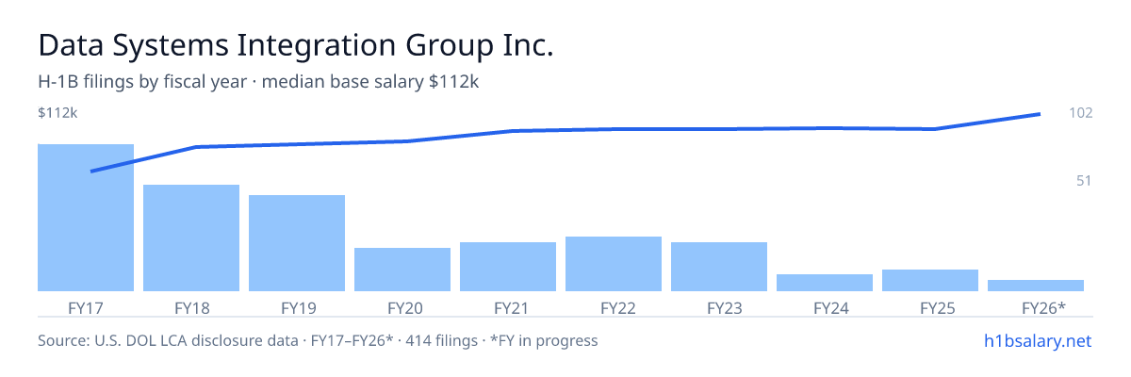Screen dimensions: 1131x377
Task: Click the 102 filings axis label
Action: 1081,113
